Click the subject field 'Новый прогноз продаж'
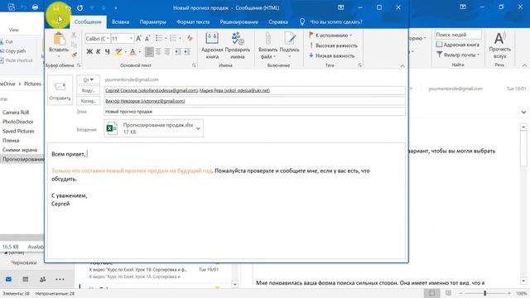This screenshot has width=530, height=298. (x=254, y=112)
